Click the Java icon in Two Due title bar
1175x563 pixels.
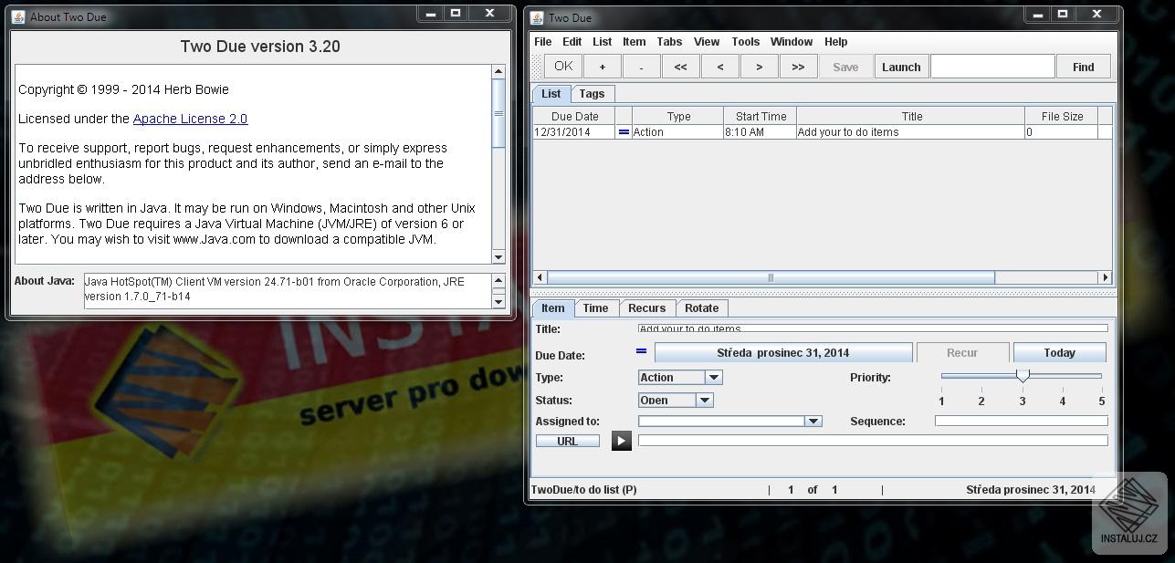537,17
